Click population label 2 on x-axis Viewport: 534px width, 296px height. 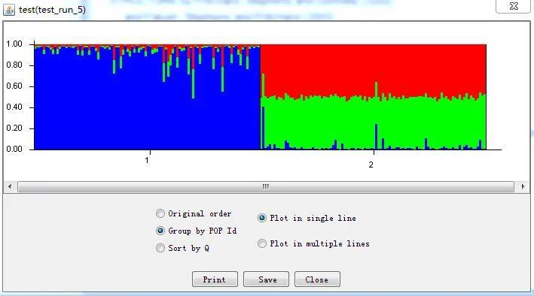371,165
